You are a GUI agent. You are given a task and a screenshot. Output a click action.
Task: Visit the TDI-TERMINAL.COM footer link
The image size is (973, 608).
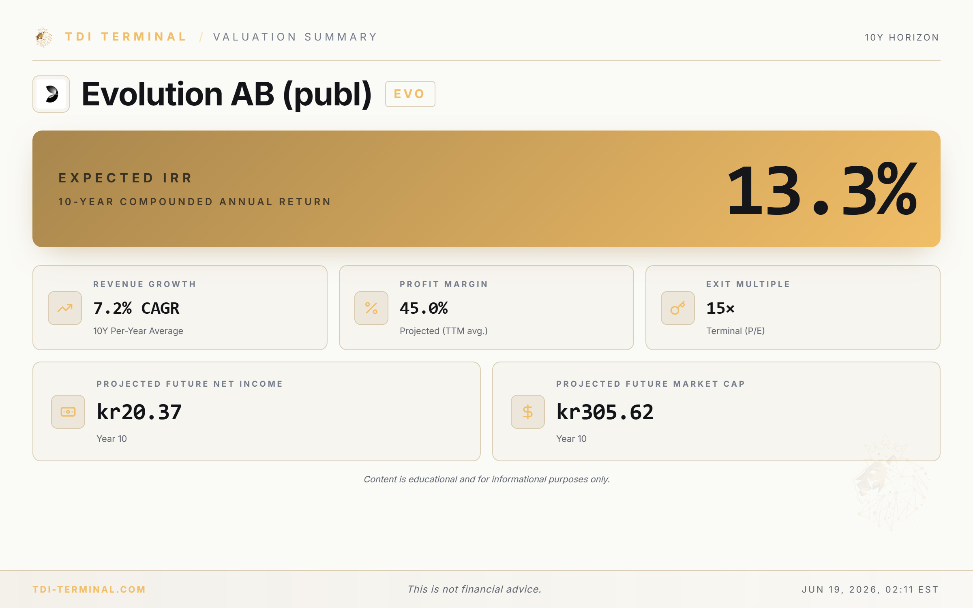point(89,589)
